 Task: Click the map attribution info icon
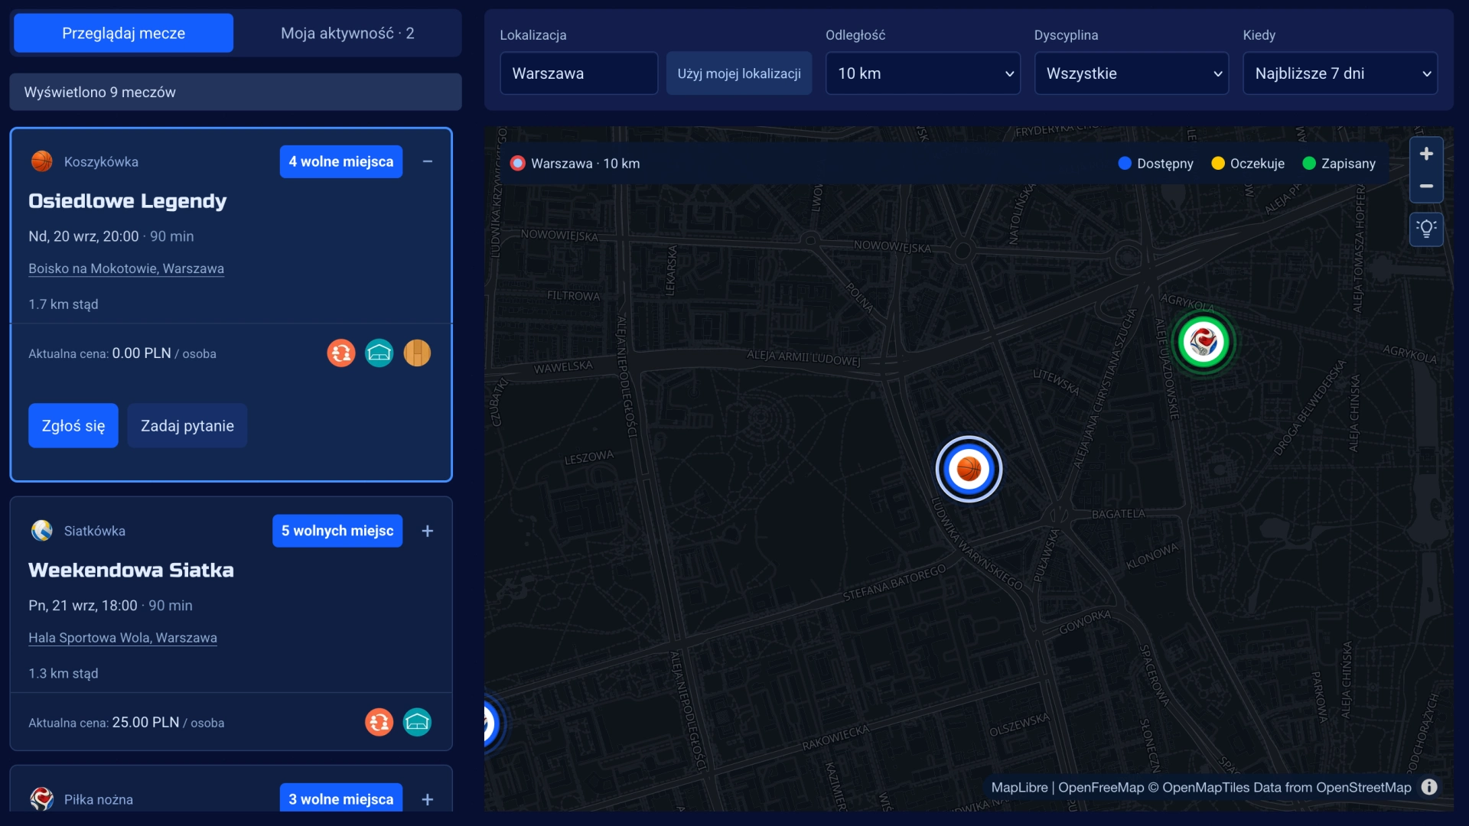coord(1429,787)
